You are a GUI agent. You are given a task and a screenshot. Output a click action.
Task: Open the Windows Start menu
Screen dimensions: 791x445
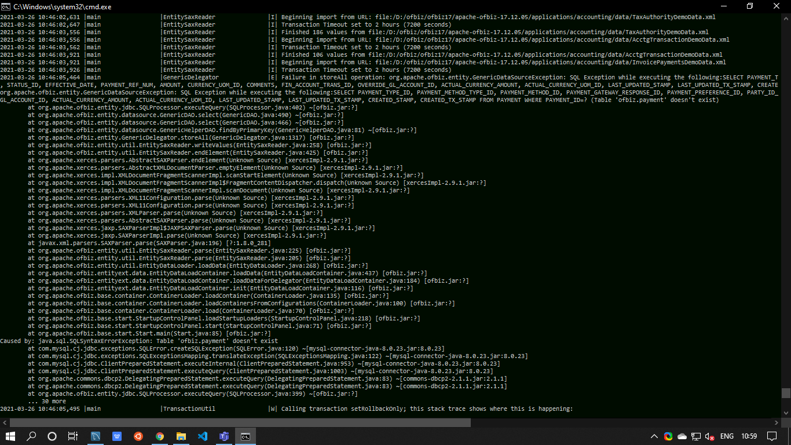(x=10, y=436)
